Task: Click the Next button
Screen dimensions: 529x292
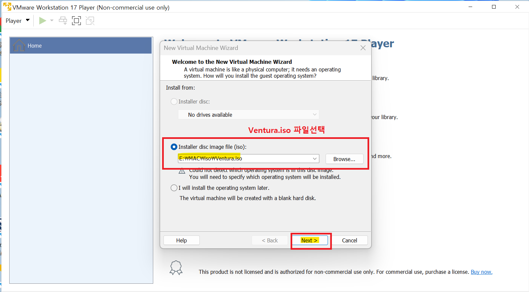Action: (309, 240)
